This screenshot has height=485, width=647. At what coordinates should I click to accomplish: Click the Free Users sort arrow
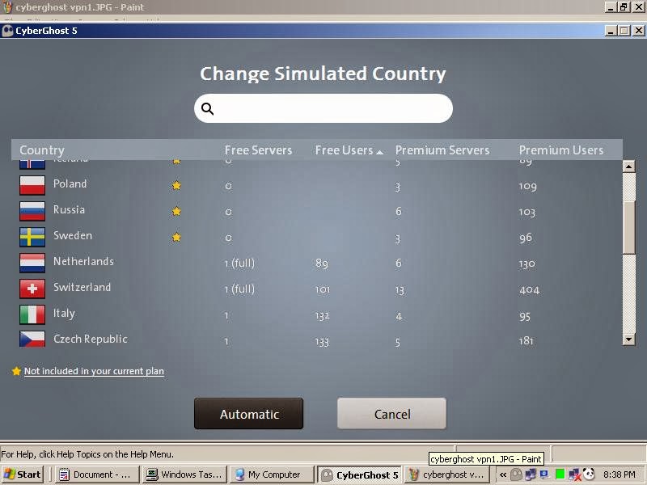[379, 152]
